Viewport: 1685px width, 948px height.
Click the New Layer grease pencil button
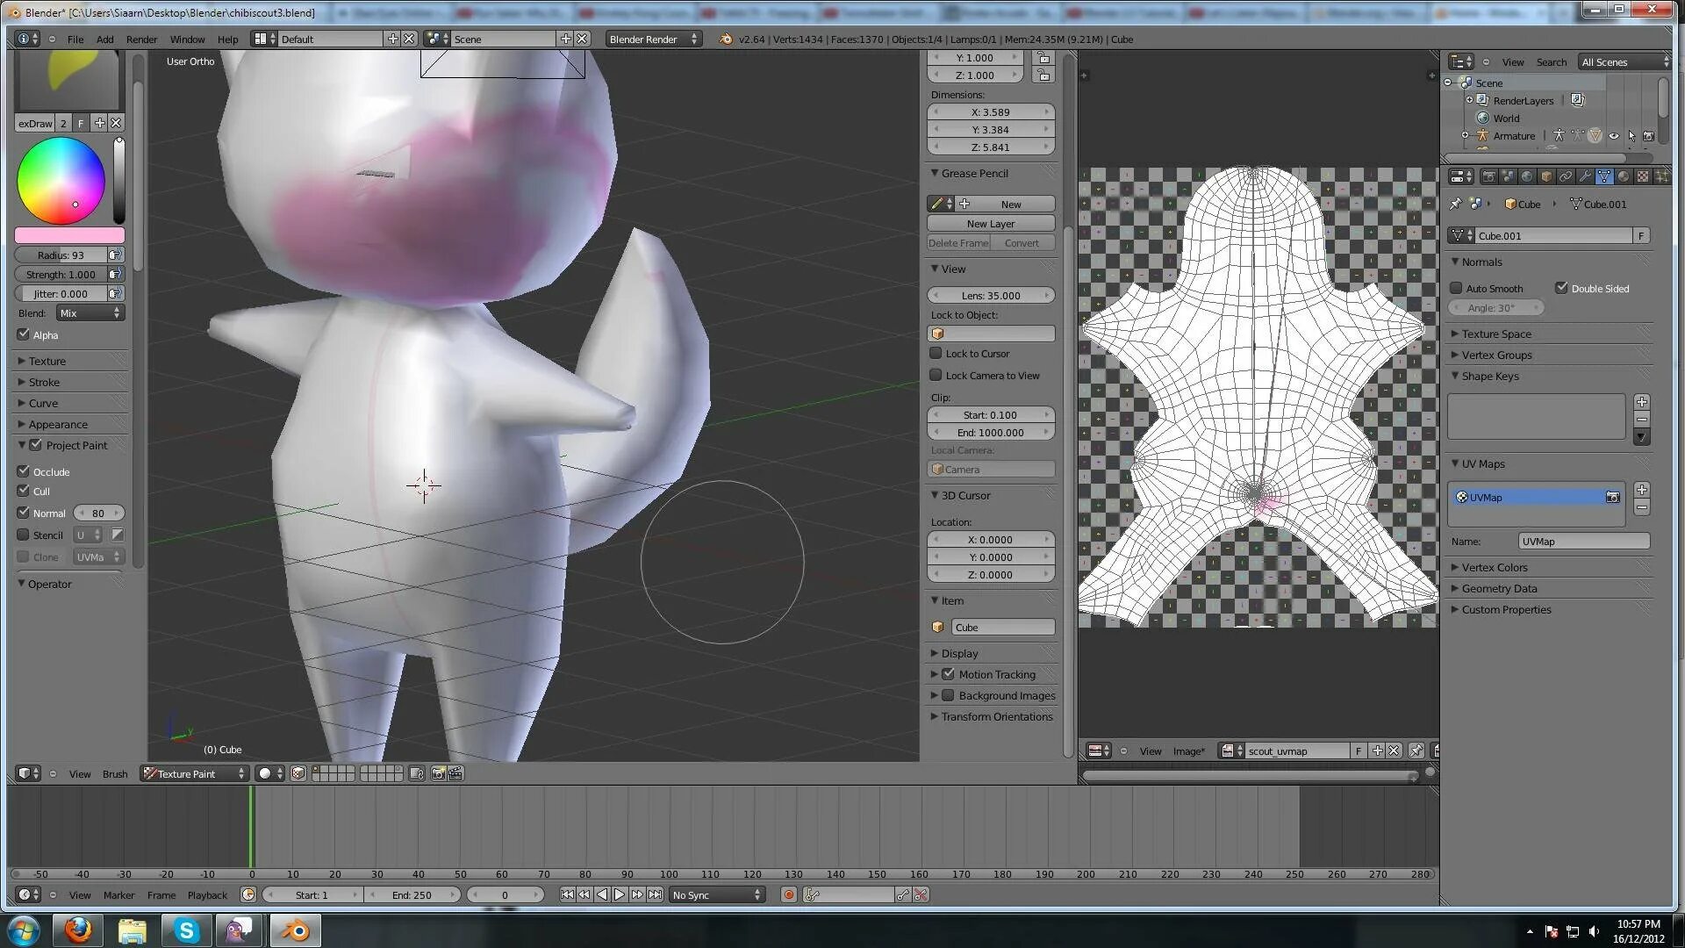[x=991, y=224]
